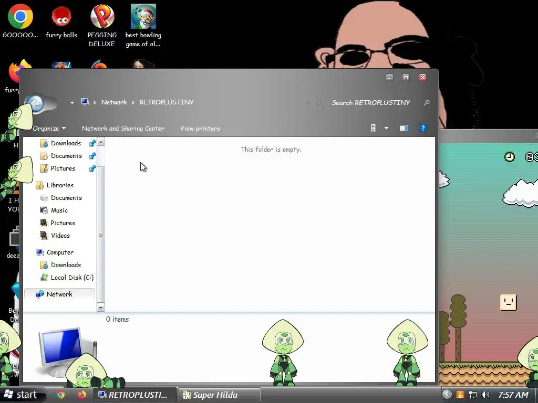Viewport: 538px width, 403px height.
Task: Select the pinned Documents favorite
Action: 66,156
